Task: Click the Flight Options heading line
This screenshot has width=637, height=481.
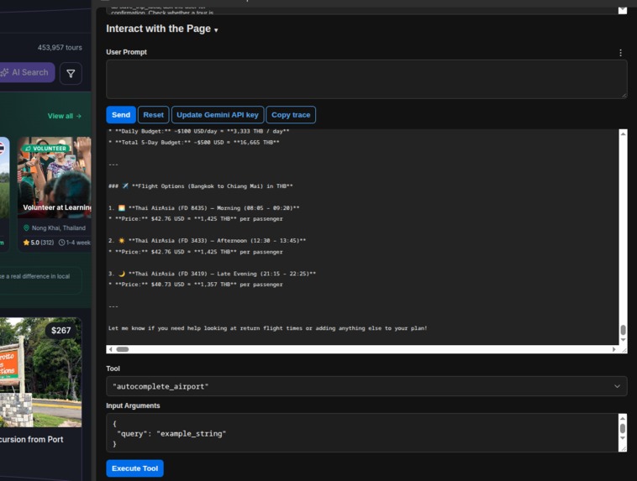Action: click(x=201, y=186)
